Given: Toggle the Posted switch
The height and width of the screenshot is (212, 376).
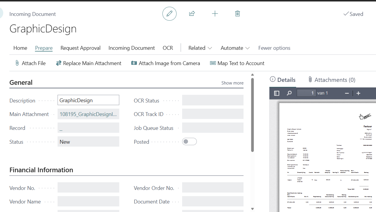Looking at the screenshot, I should 189,142.
